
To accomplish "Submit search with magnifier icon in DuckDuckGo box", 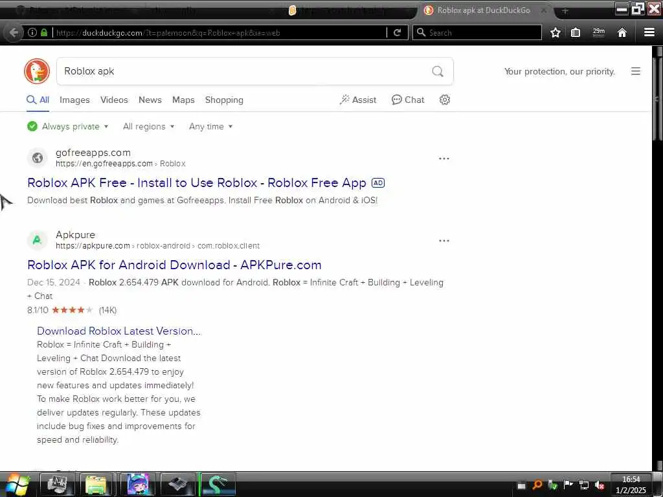I will click(x=438, y=71).
